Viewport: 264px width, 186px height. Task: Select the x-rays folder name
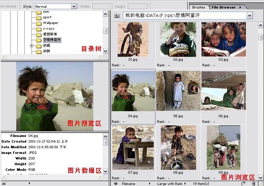(48, 29)
